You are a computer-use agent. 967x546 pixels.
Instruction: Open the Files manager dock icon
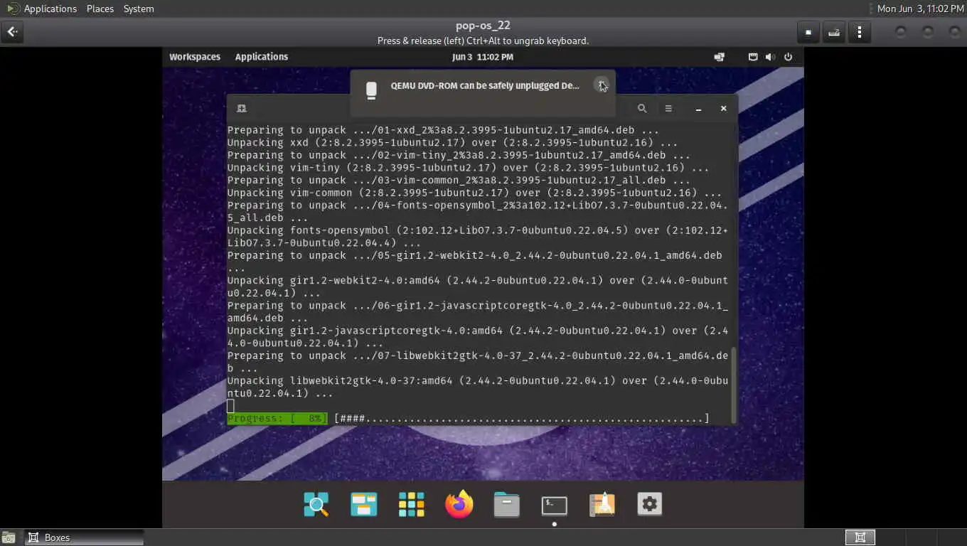pyautogui.click(x=507, y=504)
